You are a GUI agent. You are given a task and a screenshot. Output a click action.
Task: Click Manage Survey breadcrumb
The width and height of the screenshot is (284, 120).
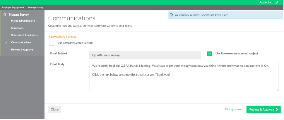pos(36,8)
